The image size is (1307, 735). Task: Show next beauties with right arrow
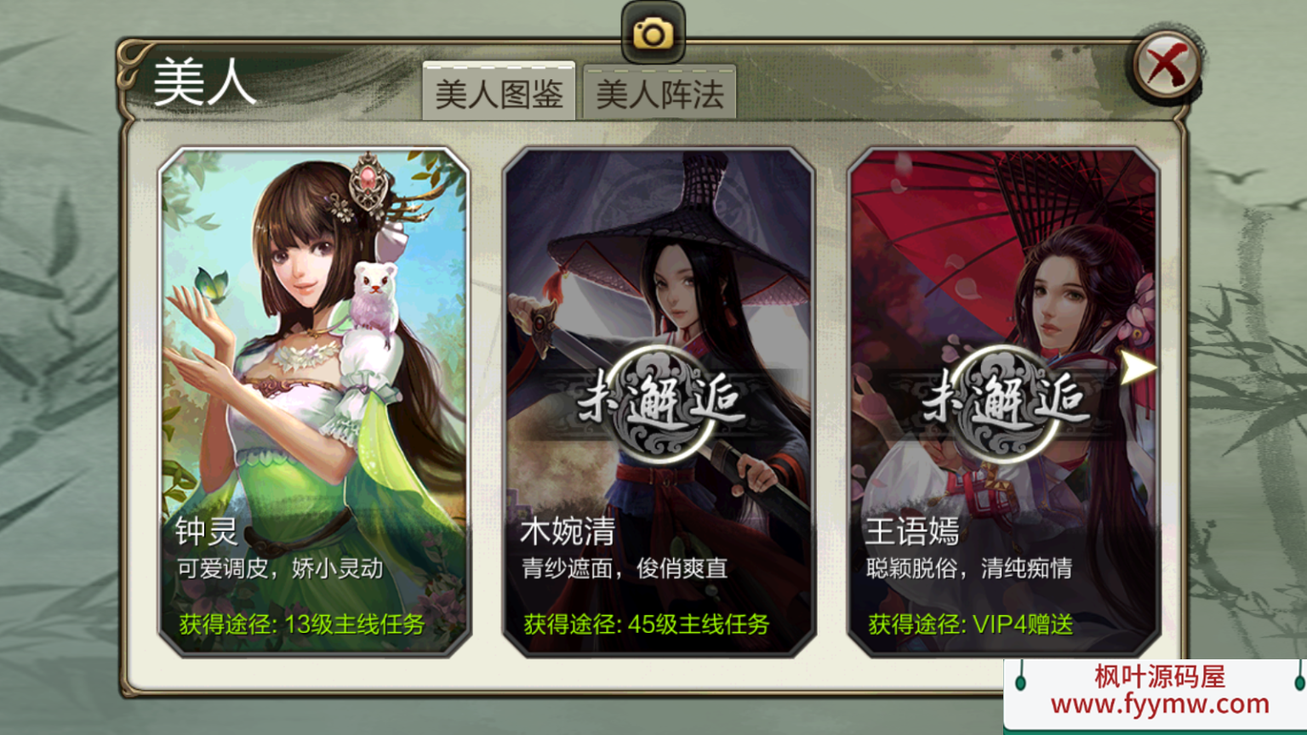point(1138,367)
